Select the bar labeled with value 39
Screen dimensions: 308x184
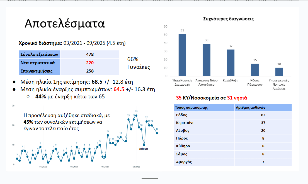(207, 60)
